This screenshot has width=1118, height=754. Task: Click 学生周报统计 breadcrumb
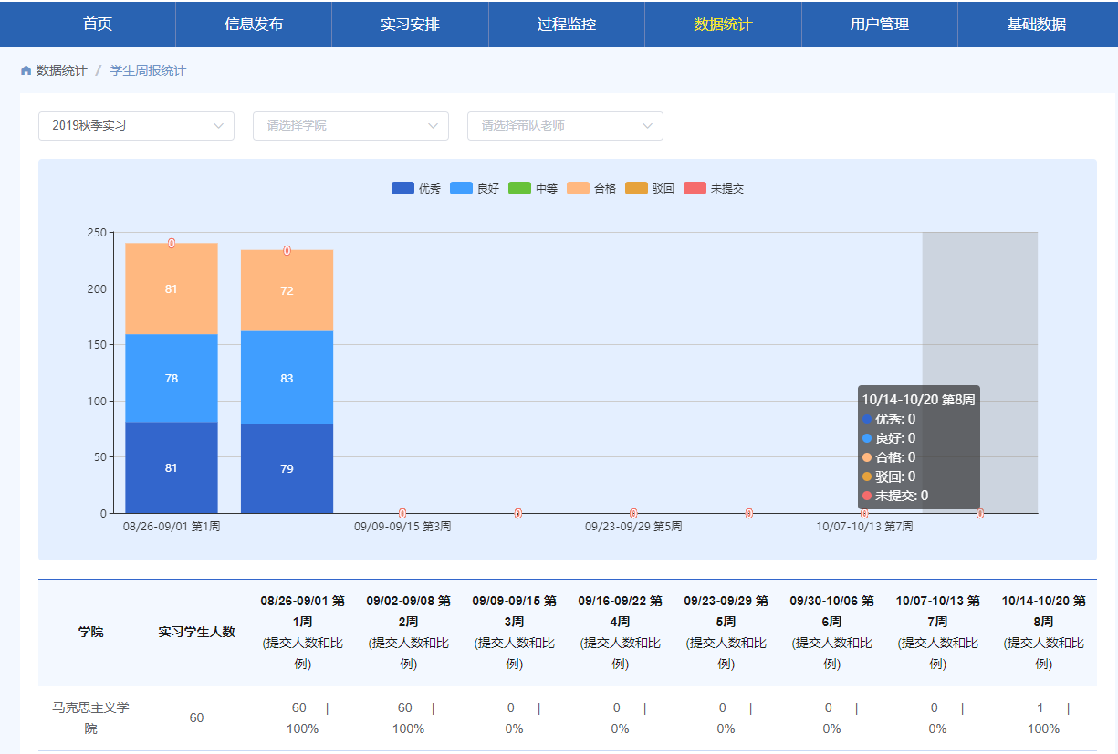pos(148,70)
